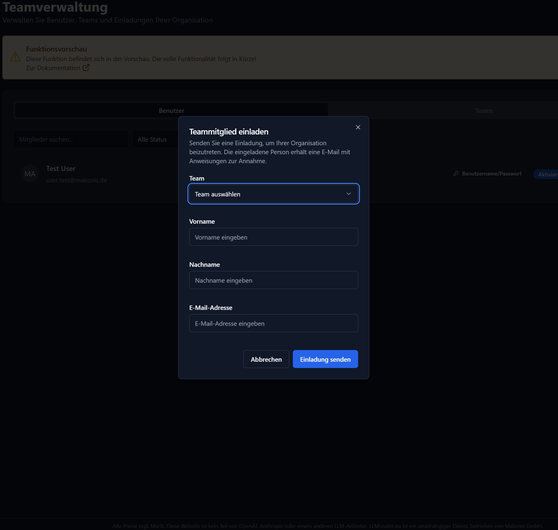Switch to the Benutzer tab
The width and height of the screenshot is (558, 530).
[171, 111]
